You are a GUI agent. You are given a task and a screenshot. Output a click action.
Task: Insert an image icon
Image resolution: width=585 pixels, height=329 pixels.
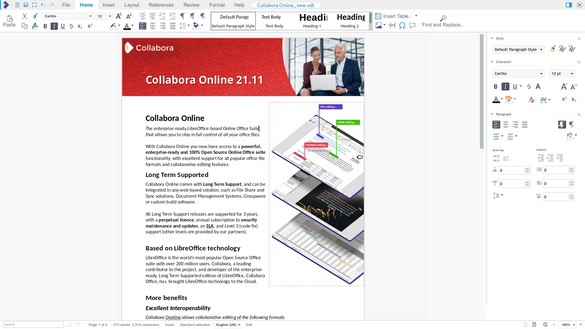(379, 25)
